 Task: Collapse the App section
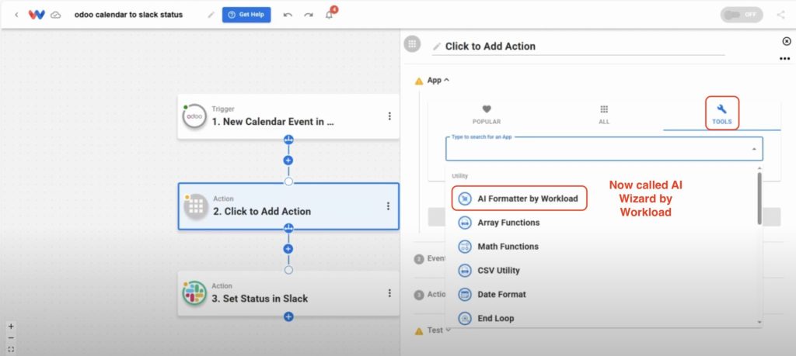pyautogui.click(x=438, y=80)
